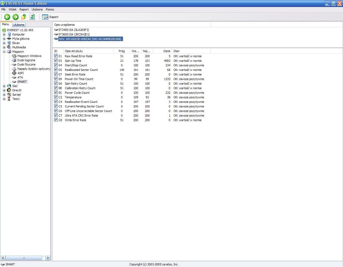Select the Sieć network icon
The width and height of the screenshot is (343, 267).
9,86
